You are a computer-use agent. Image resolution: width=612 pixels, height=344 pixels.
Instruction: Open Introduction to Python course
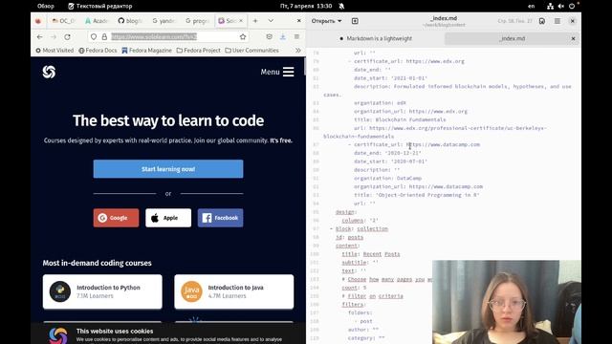tap(102, 291)
